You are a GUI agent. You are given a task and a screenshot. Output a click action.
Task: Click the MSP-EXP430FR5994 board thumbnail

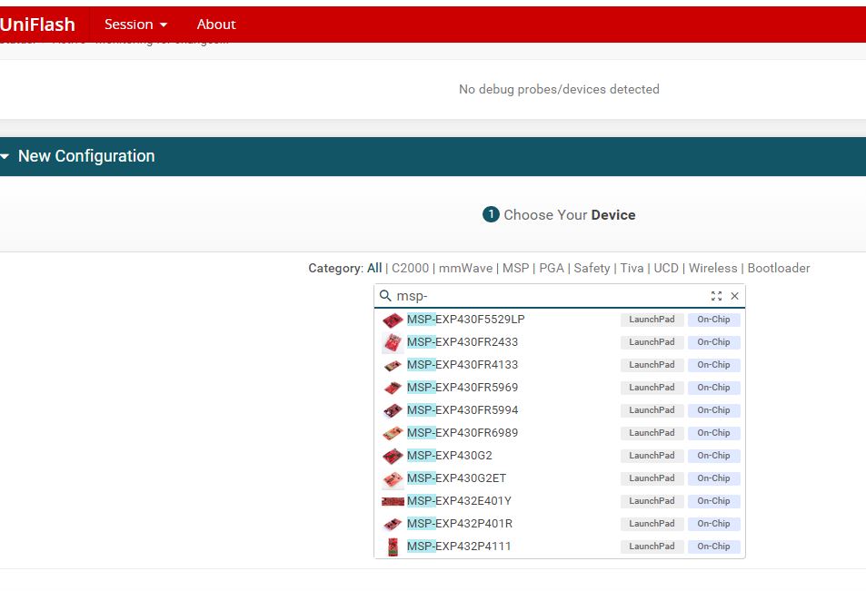(393, 410)
